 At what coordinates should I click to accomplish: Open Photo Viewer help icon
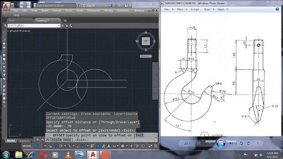pos(277,9)
